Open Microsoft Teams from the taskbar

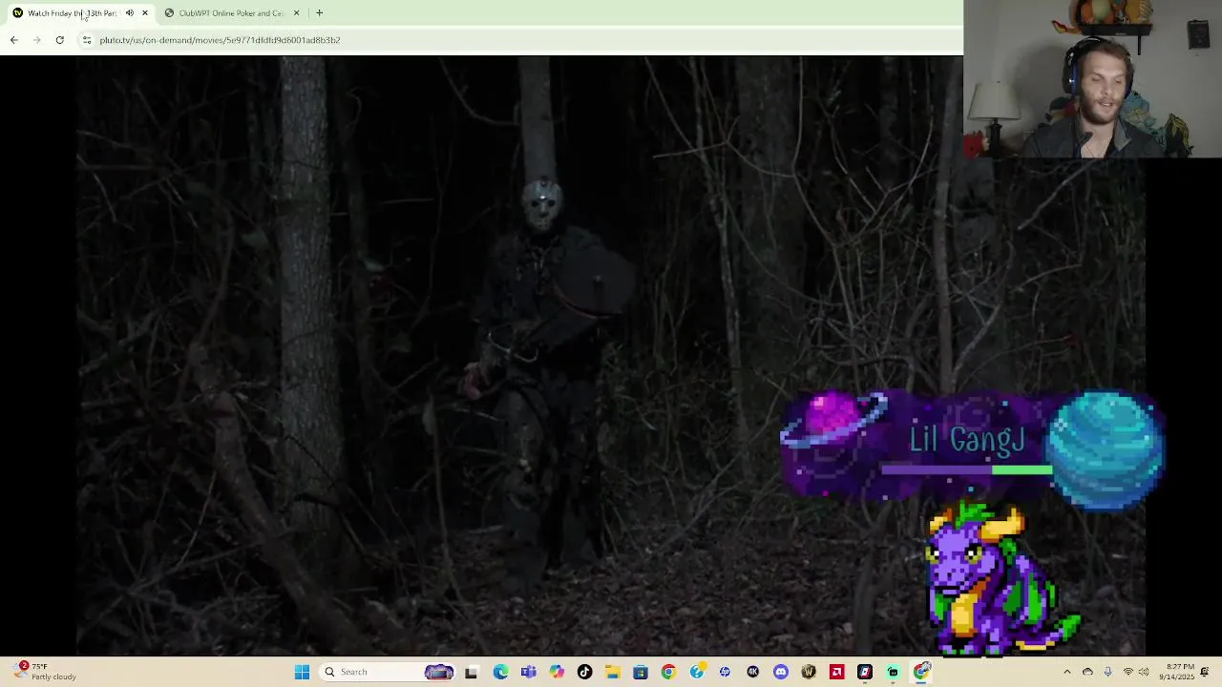coord(529,672)
